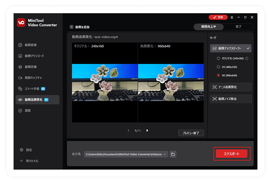Click the モード heading
Screen dimensions: 271x183
click(213, 38)
